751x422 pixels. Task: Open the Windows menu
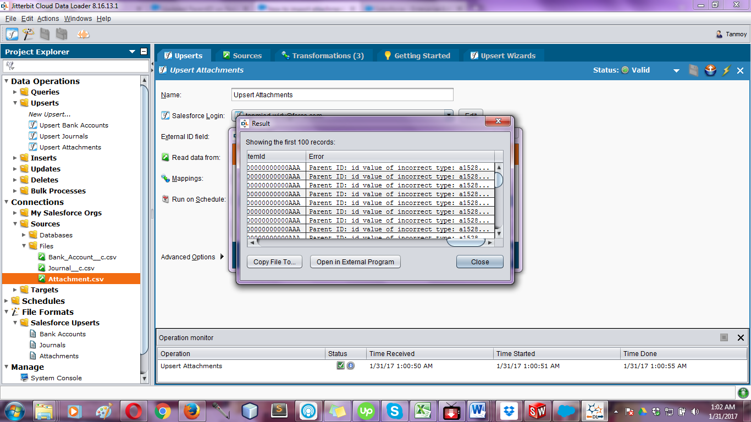(x=78, y=18)
